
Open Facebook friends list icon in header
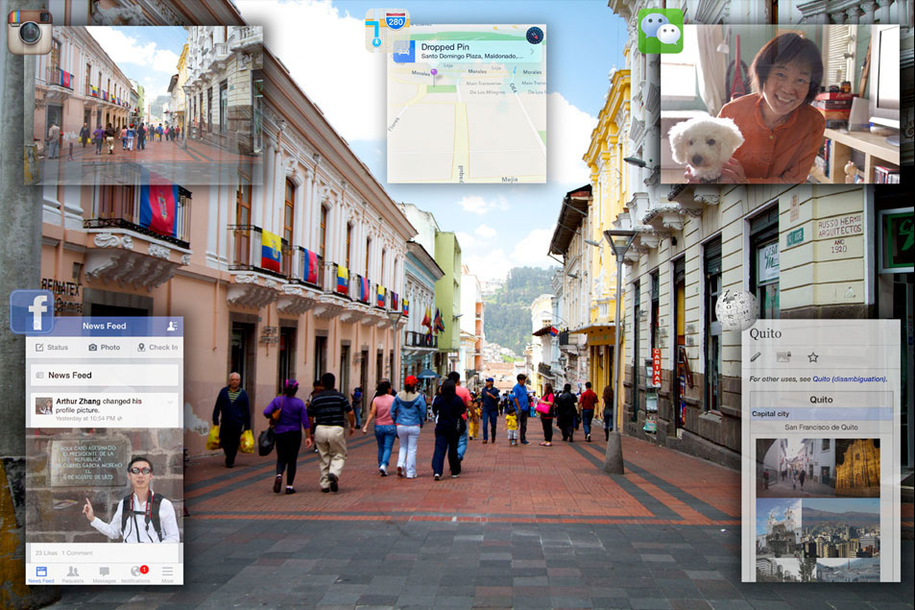click(171, 326)
